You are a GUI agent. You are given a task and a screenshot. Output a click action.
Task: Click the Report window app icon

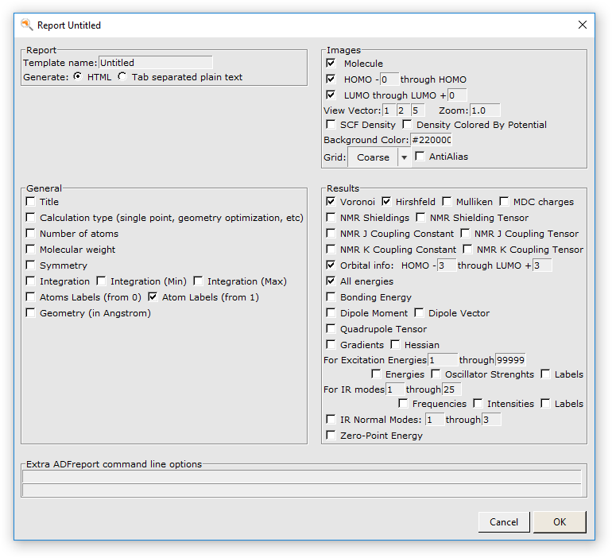[x=26, y=25]
